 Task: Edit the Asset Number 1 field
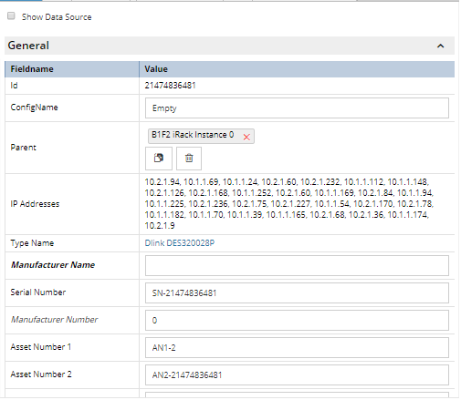[297, 347]
